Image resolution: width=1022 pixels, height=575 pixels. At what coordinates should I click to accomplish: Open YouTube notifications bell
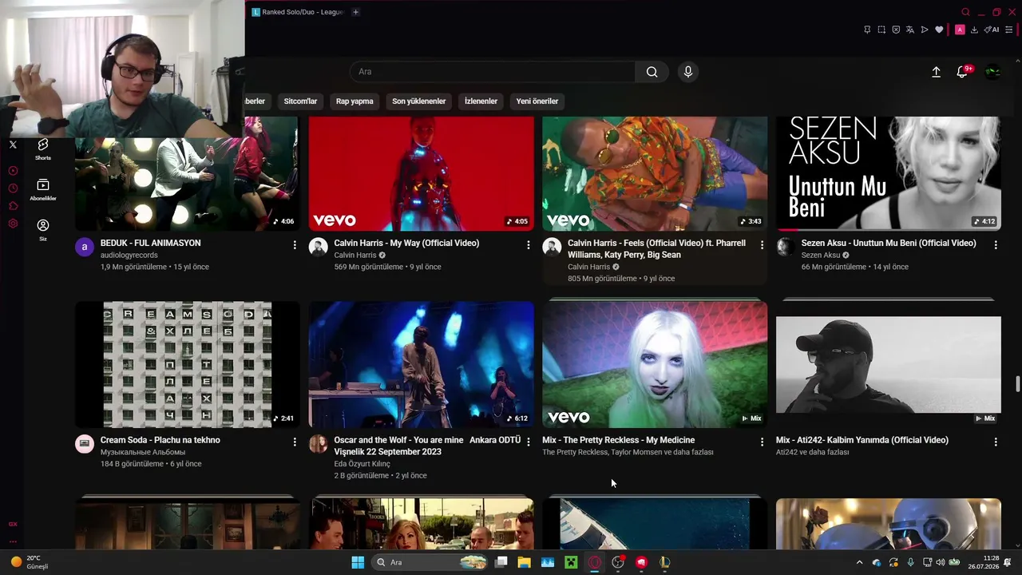pos(963,72)
